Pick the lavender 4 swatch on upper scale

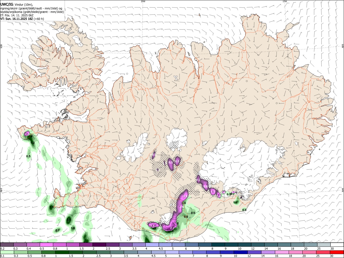coord(152,245)
